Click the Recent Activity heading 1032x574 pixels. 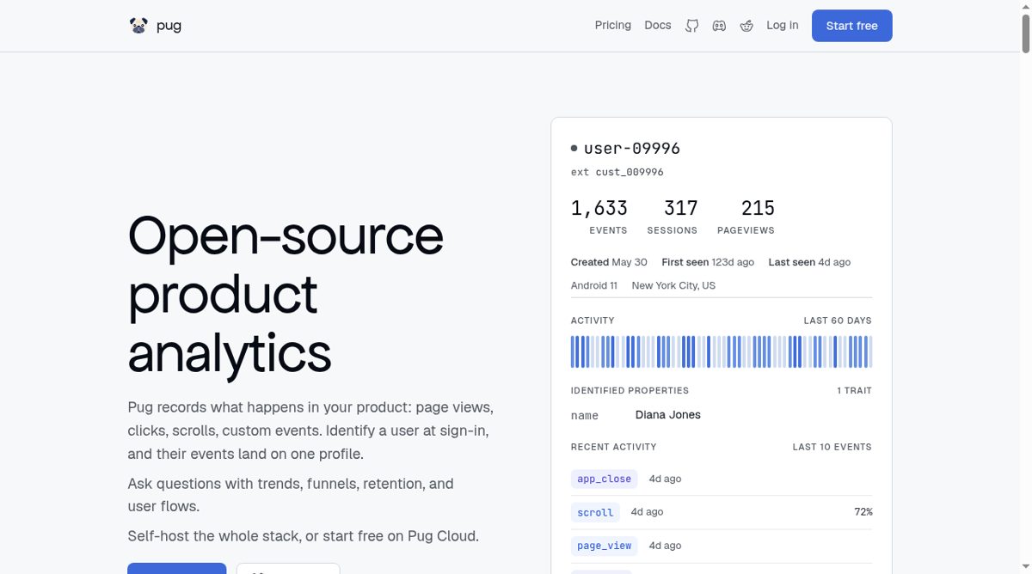point(613,447)
